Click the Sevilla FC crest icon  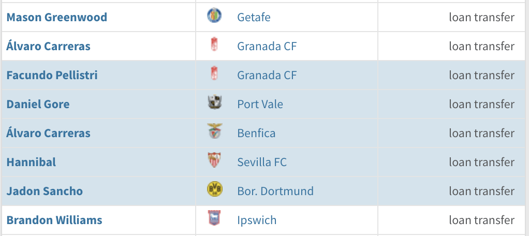click(x=214, y=161)
